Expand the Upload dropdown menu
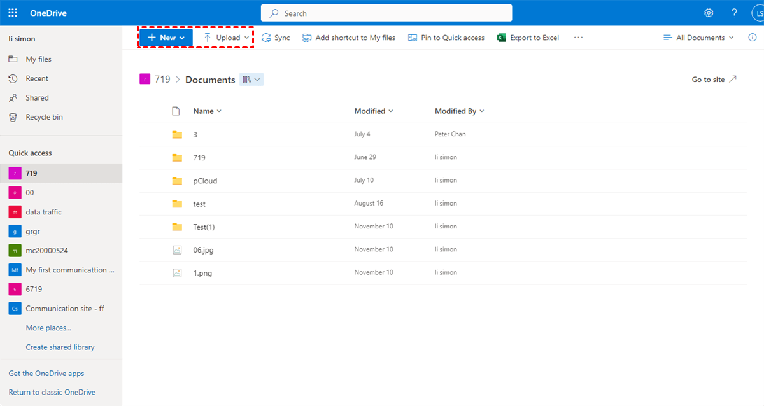Screen dimensions: 764x406 point(226,38)
